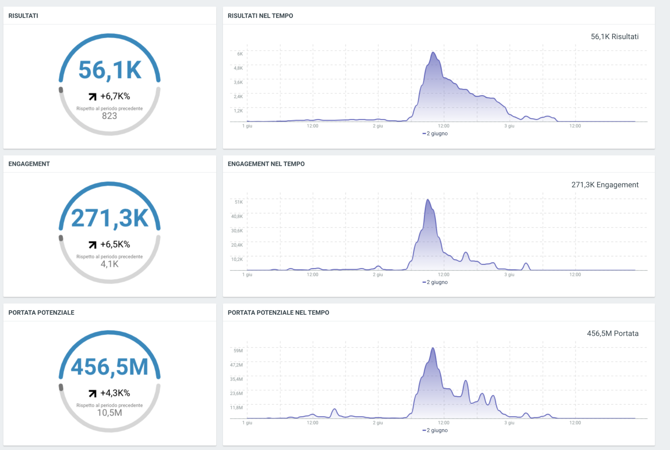This screenshot has width=670, height=450.
Task: Select the PORTATA POTENZIALE panel title
Action: (41, 312)
